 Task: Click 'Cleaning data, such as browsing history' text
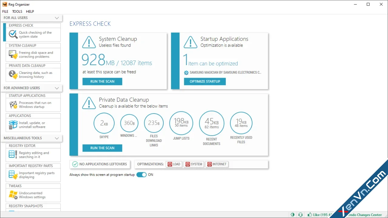click(36, 75)
